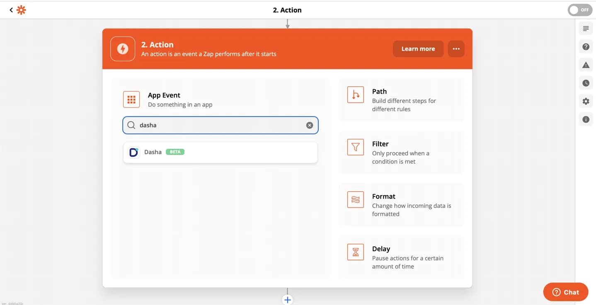The width and height of the screenshot is (596, 305).
Task: Open the Zap outline notes icon
Action: click(x=586, y=29)
